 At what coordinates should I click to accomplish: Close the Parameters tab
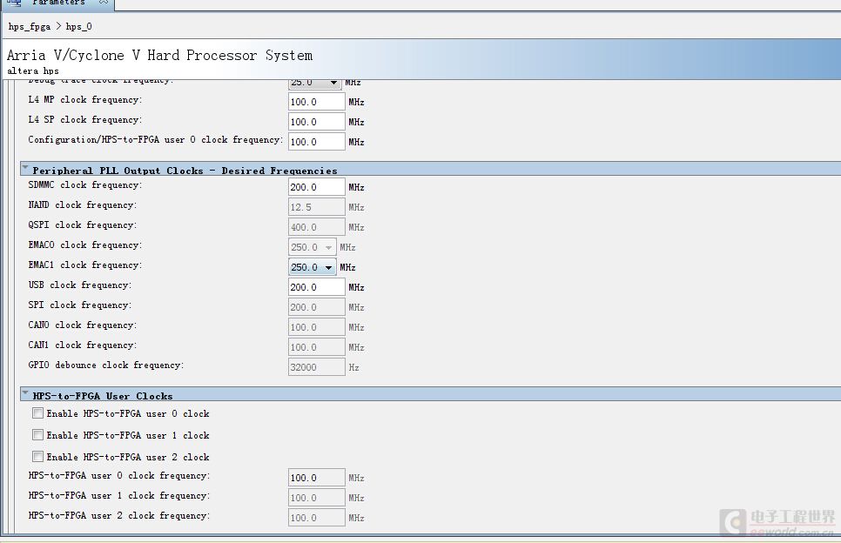tap(104, 3)
